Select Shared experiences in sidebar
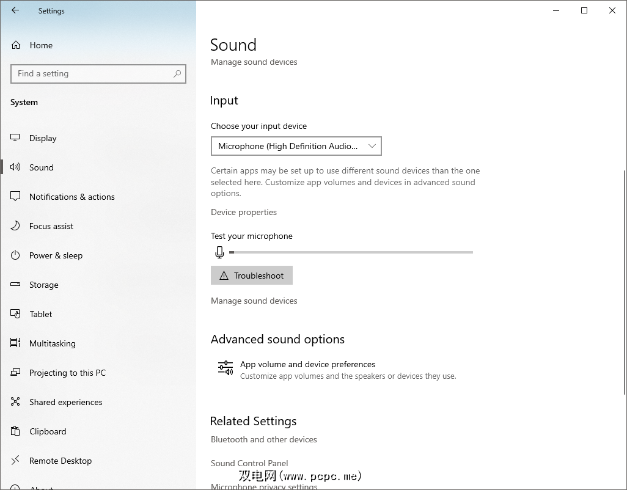 click(x=65, y=402)
